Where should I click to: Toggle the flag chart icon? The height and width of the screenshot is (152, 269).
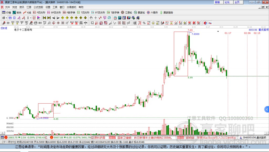coord(39,18)
